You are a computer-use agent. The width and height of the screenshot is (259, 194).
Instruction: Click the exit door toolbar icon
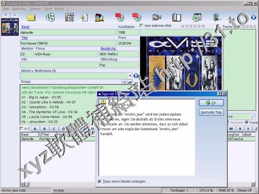(217, 17)
